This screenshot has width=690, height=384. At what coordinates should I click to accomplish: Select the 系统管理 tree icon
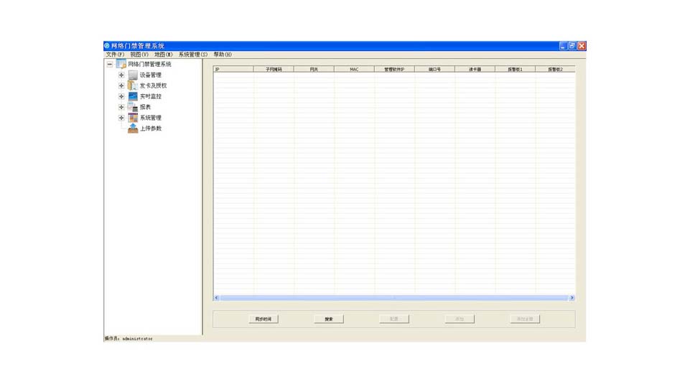pyautogui.click(x=133, y=118)
